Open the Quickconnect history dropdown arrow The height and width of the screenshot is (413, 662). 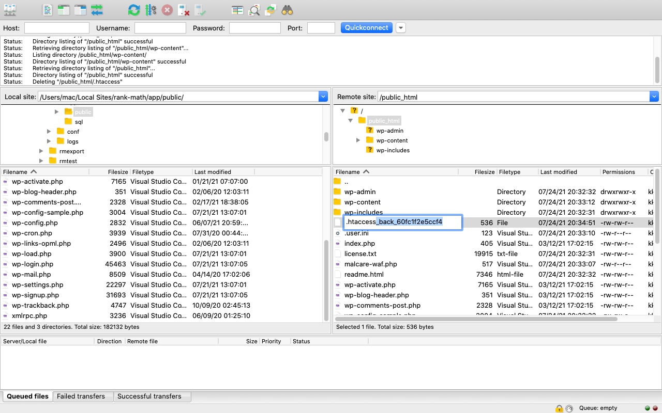(x=401, y=28)
